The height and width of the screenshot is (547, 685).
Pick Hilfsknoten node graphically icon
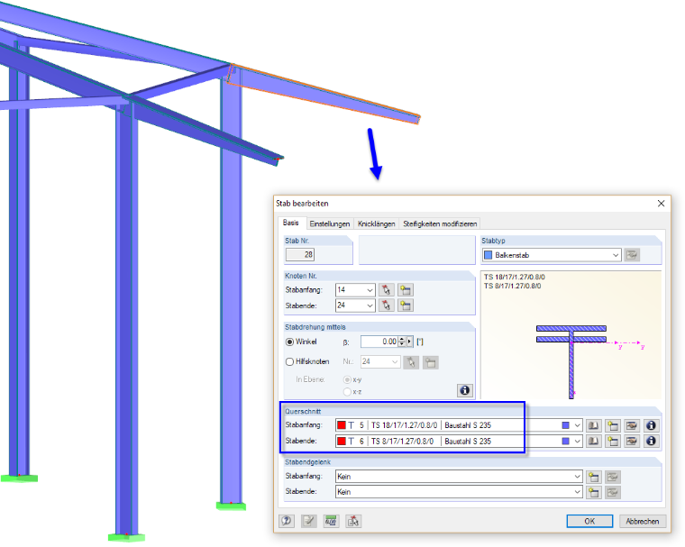[411, 362]
